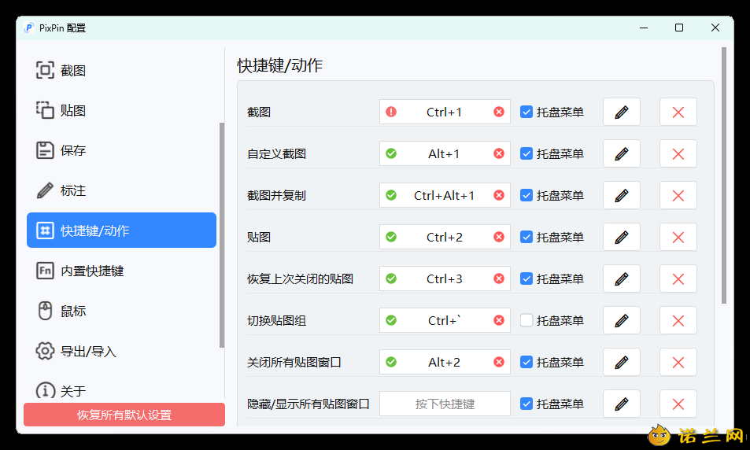The width and height of the screenshot is (750, 450).
Task: Clear the Ctrl+2 hotkey
Action: (499, 237)
